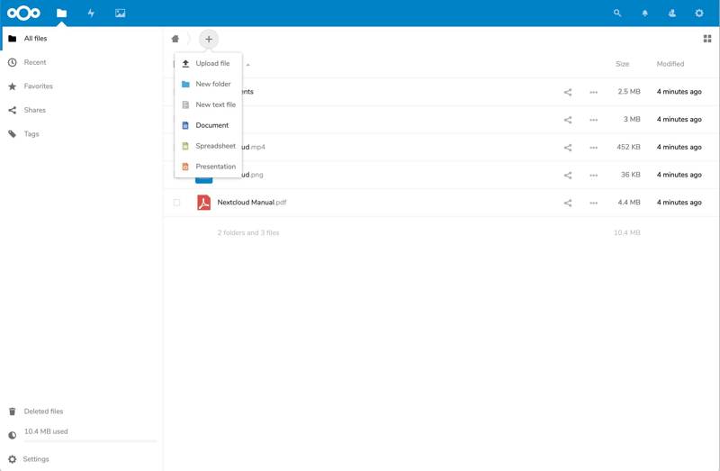Create a new Document
The image size is (720, 471).
209,125
